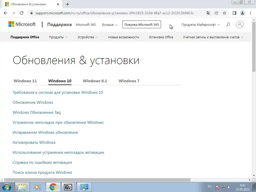Expand the Продукты menu in Office bar
The height and width of the screenshot is (192, 256).
(x=58, y=37)
